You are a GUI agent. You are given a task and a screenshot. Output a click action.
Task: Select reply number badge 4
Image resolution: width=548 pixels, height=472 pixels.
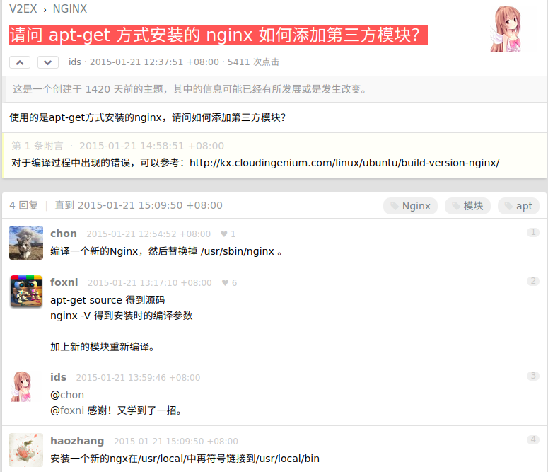point(533,439)
